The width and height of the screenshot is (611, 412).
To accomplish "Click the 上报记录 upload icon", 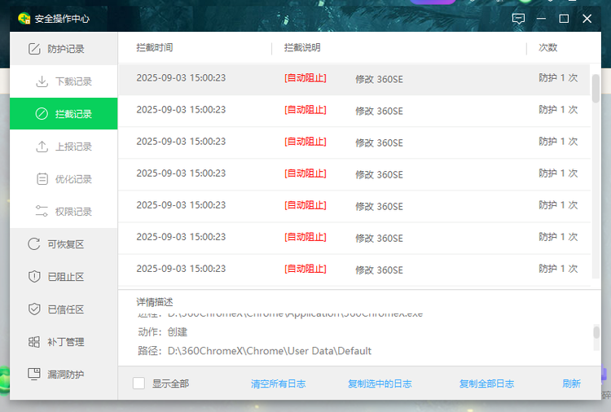I will click(42, 147).
